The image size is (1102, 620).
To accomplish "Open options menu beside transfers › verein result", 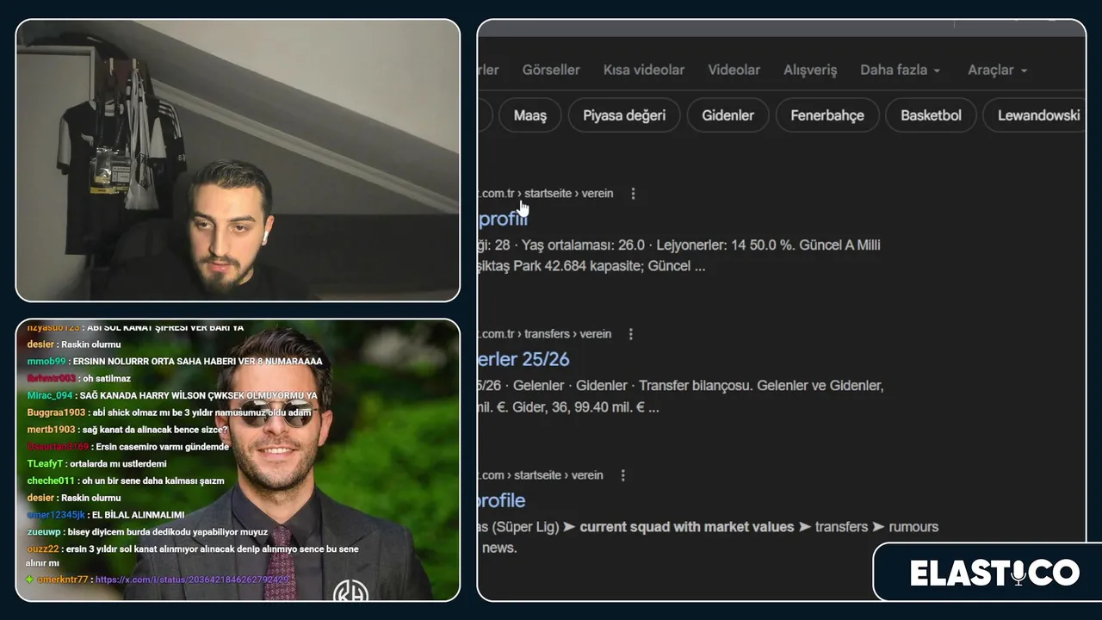I will pos(630,334).
